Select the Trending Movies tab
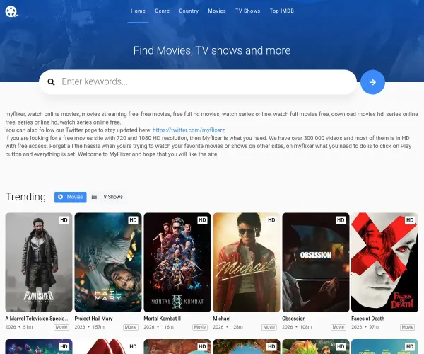The height and width of the screenshot is (354, 424). pyautogui.click(x=70, y=197)
